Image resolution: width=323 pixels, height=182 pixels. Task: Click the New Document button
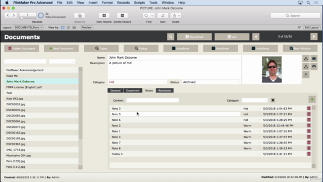[61, 49]
